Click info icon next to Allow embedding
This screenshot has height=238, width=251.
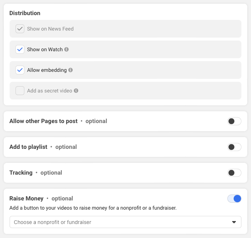click(71, 70)
